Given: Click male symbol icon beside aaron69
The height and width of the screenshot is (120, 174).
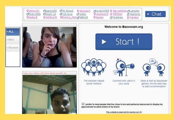Looking at the screenshot, I should [x=44, y=11].
